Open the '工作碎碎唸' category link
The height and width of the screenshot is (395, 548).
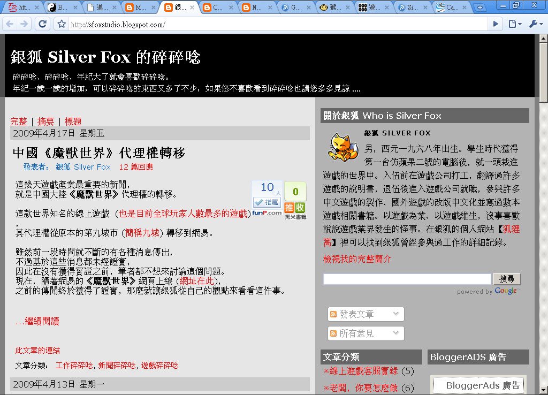coord(74,366)
